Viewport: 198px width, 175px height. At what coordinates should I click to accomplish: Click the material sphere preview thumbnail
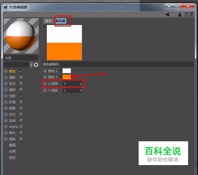click(21, 36)
